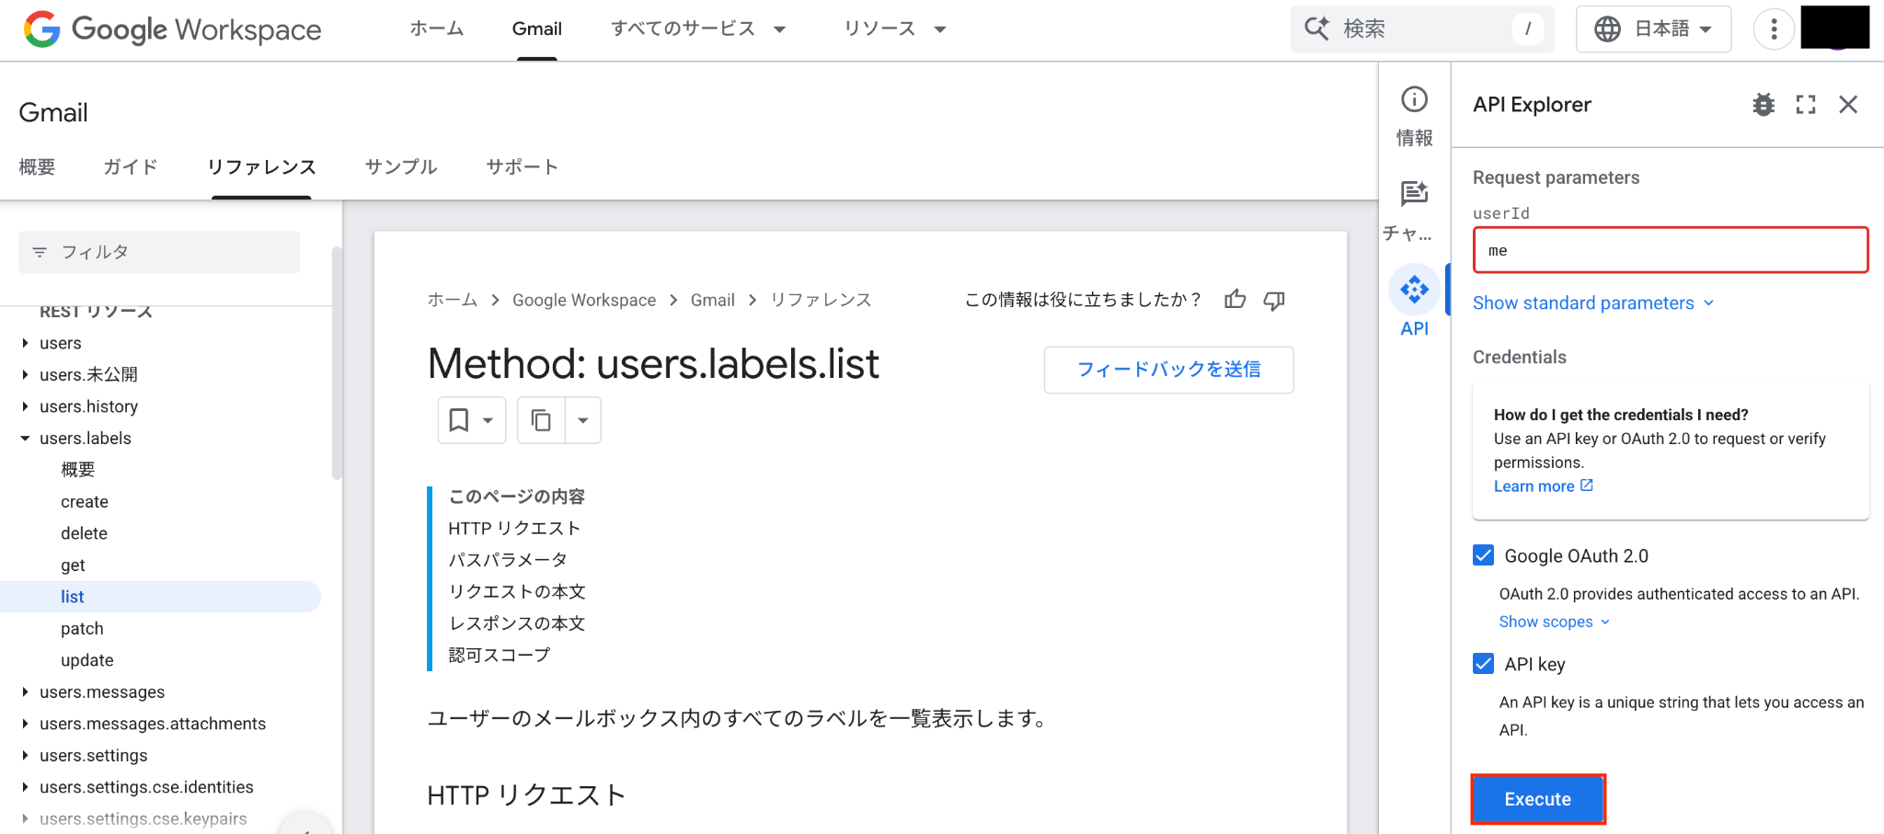Expand Show standard parameters
Screen dimensions: 1884x834
(x=1592, y=303)
